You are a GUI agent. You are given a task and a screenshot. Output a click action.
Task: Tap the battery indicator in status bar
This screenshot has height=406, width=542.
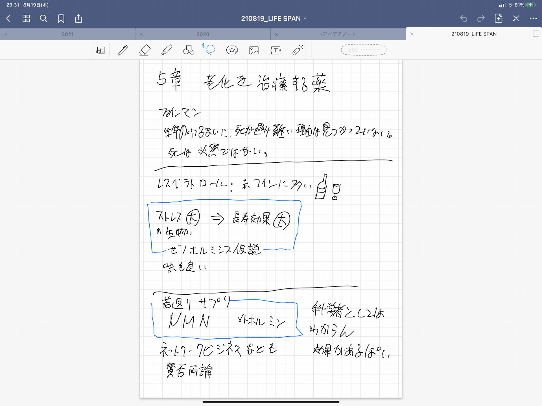click(531, 5)
